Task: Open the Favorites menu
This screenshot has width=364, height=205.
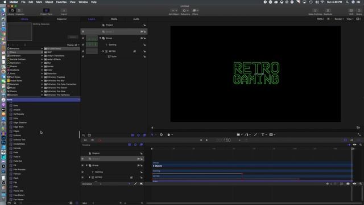Action: click(x=61, y=2)
